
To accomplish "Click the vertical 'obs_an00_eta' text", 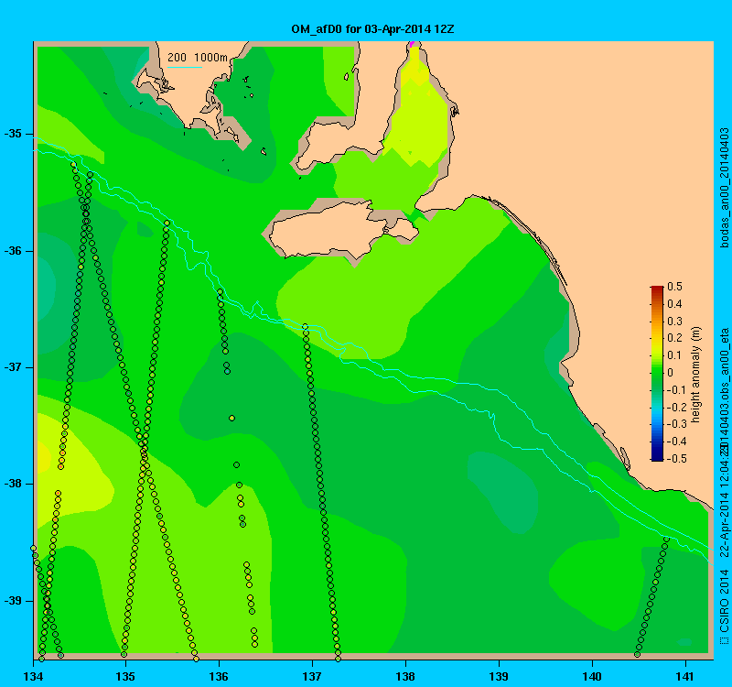I will point(724,365).
